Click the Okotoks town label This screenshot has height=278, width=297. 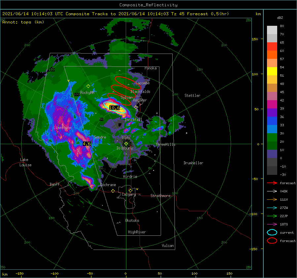point(132,220)
